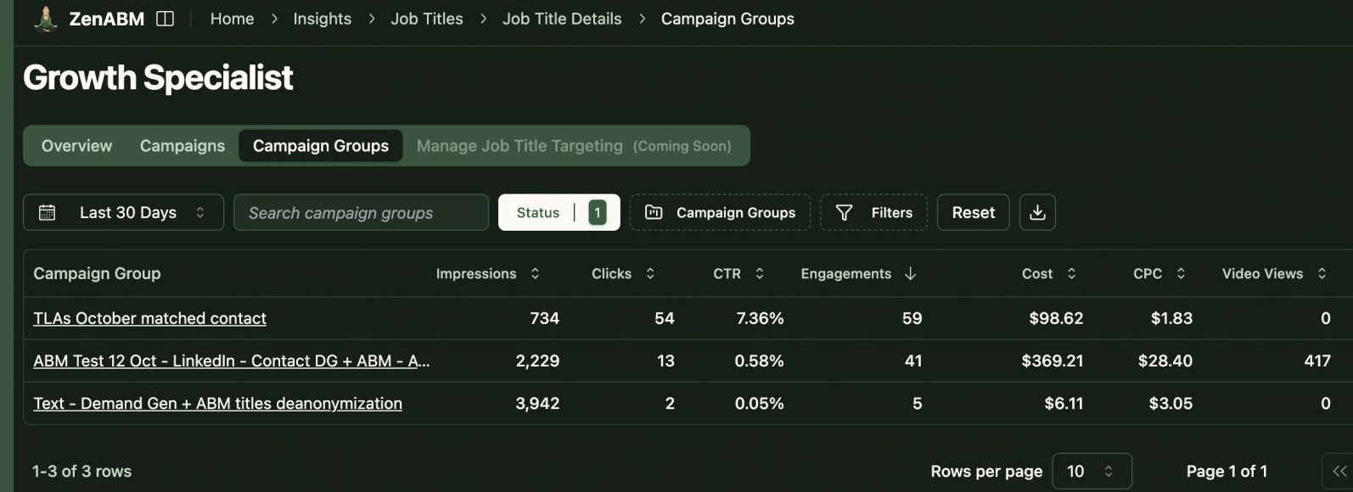Switch to the Campaigns tab
This screenshot has height=492, width=1353.
point(182,145)
